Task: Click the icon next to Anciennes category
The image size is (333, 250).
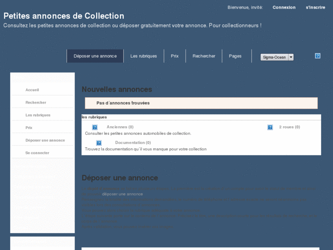Action: tap(95, 127)
